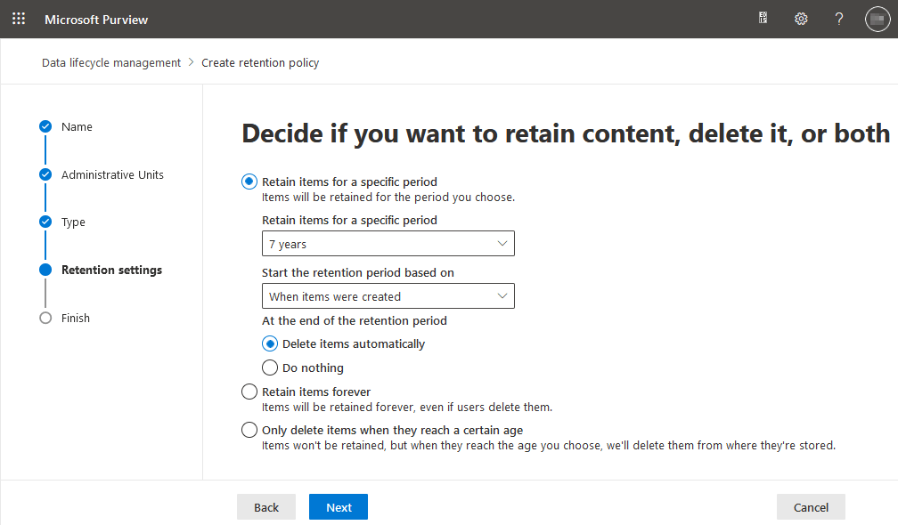This screenshot has height=525, width=898.
Task: Open the user account avatar
Action: [878, 19]
